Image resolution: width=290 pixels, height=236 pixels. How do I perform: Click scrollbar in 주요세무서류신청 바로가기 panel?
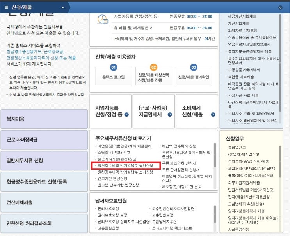pyautogui.click(x=215, y=155)
